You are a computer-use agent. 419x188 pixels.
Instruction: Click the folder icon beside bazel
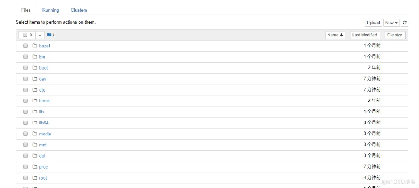(35, 46)
